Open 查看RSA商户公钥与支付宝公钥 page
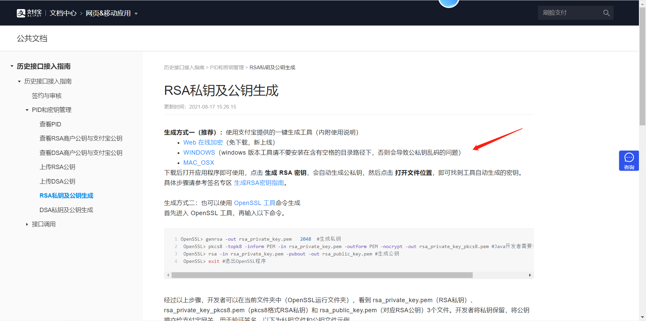Screen dimensions: 646x321 (x=81, y=138)
